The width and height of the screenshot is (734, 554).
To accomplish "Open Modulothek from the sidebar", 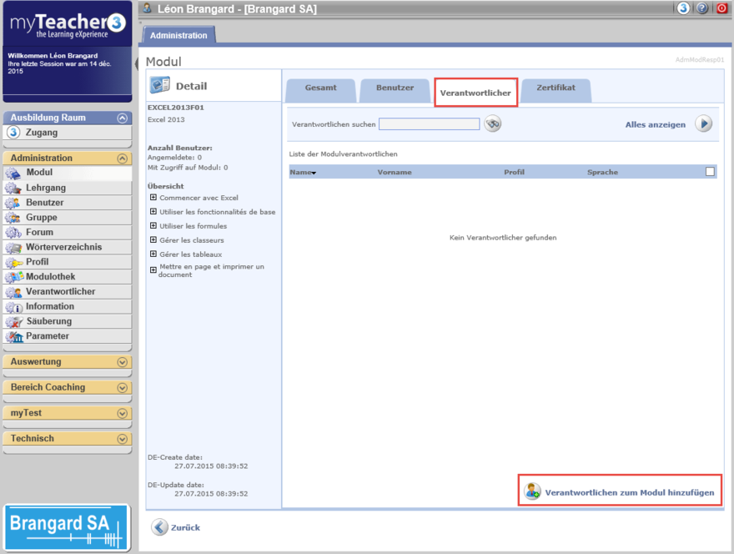I will click(50, 277).
